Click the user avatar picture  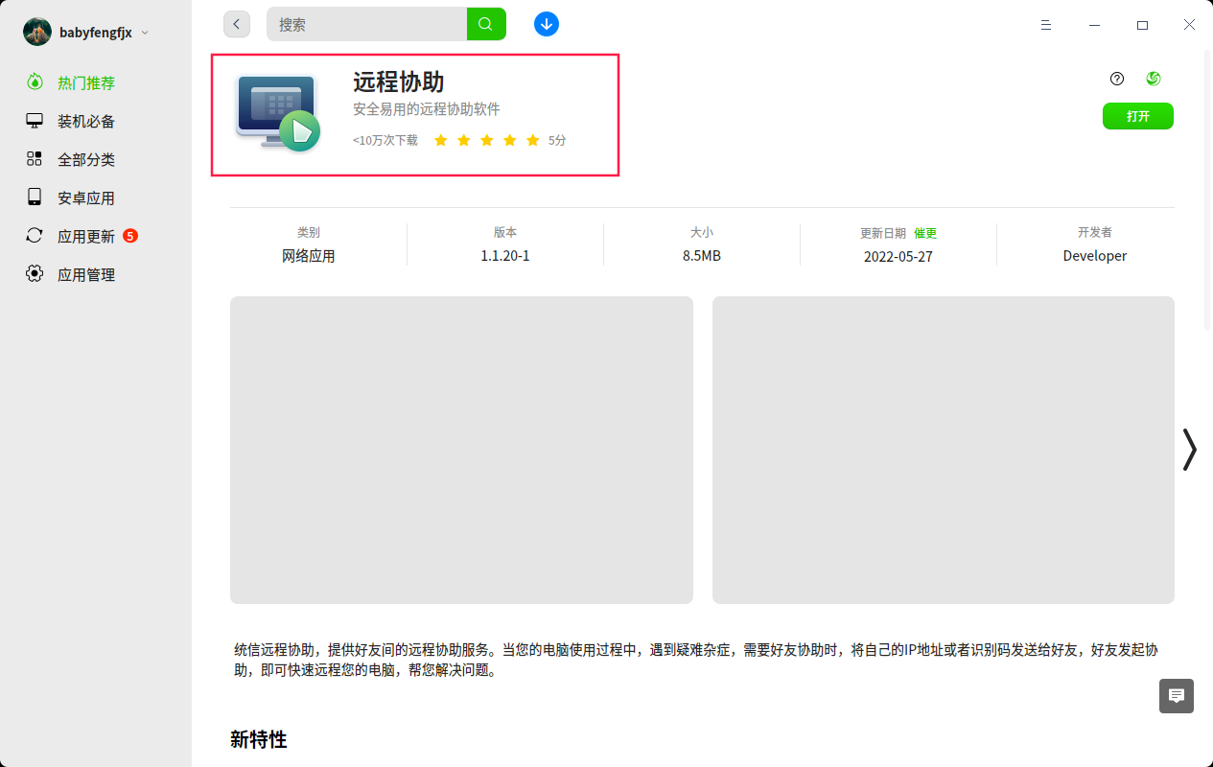pyautogui.click(x=37, y=32)
